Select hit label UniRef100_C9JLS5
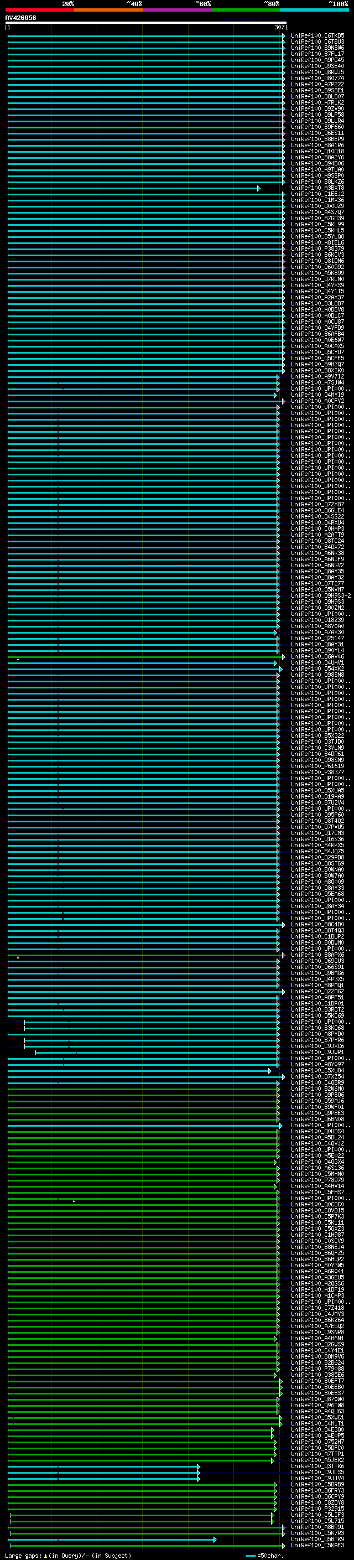This screenshot has width=354, height=1560. pos(317,1472)
